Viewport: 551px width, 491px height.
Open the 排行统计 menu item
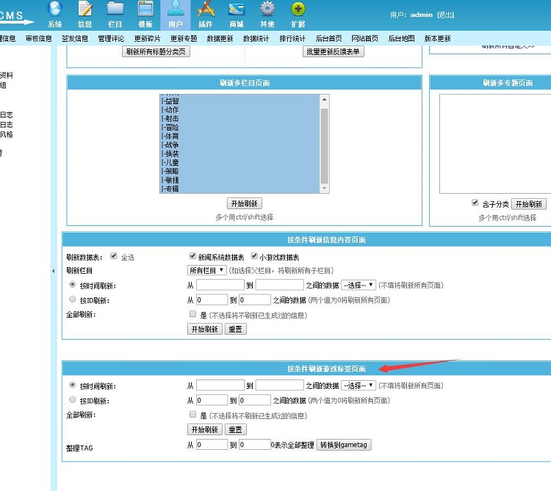(292, 39)
